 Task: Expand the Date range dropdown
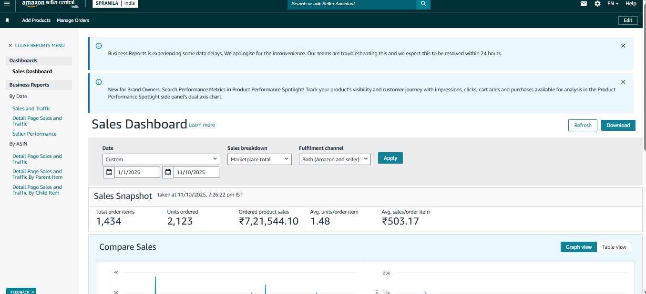coord(161,159)
